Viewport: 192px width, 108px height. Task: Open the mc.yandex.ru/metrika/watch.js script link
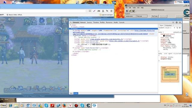coord(124,41)
